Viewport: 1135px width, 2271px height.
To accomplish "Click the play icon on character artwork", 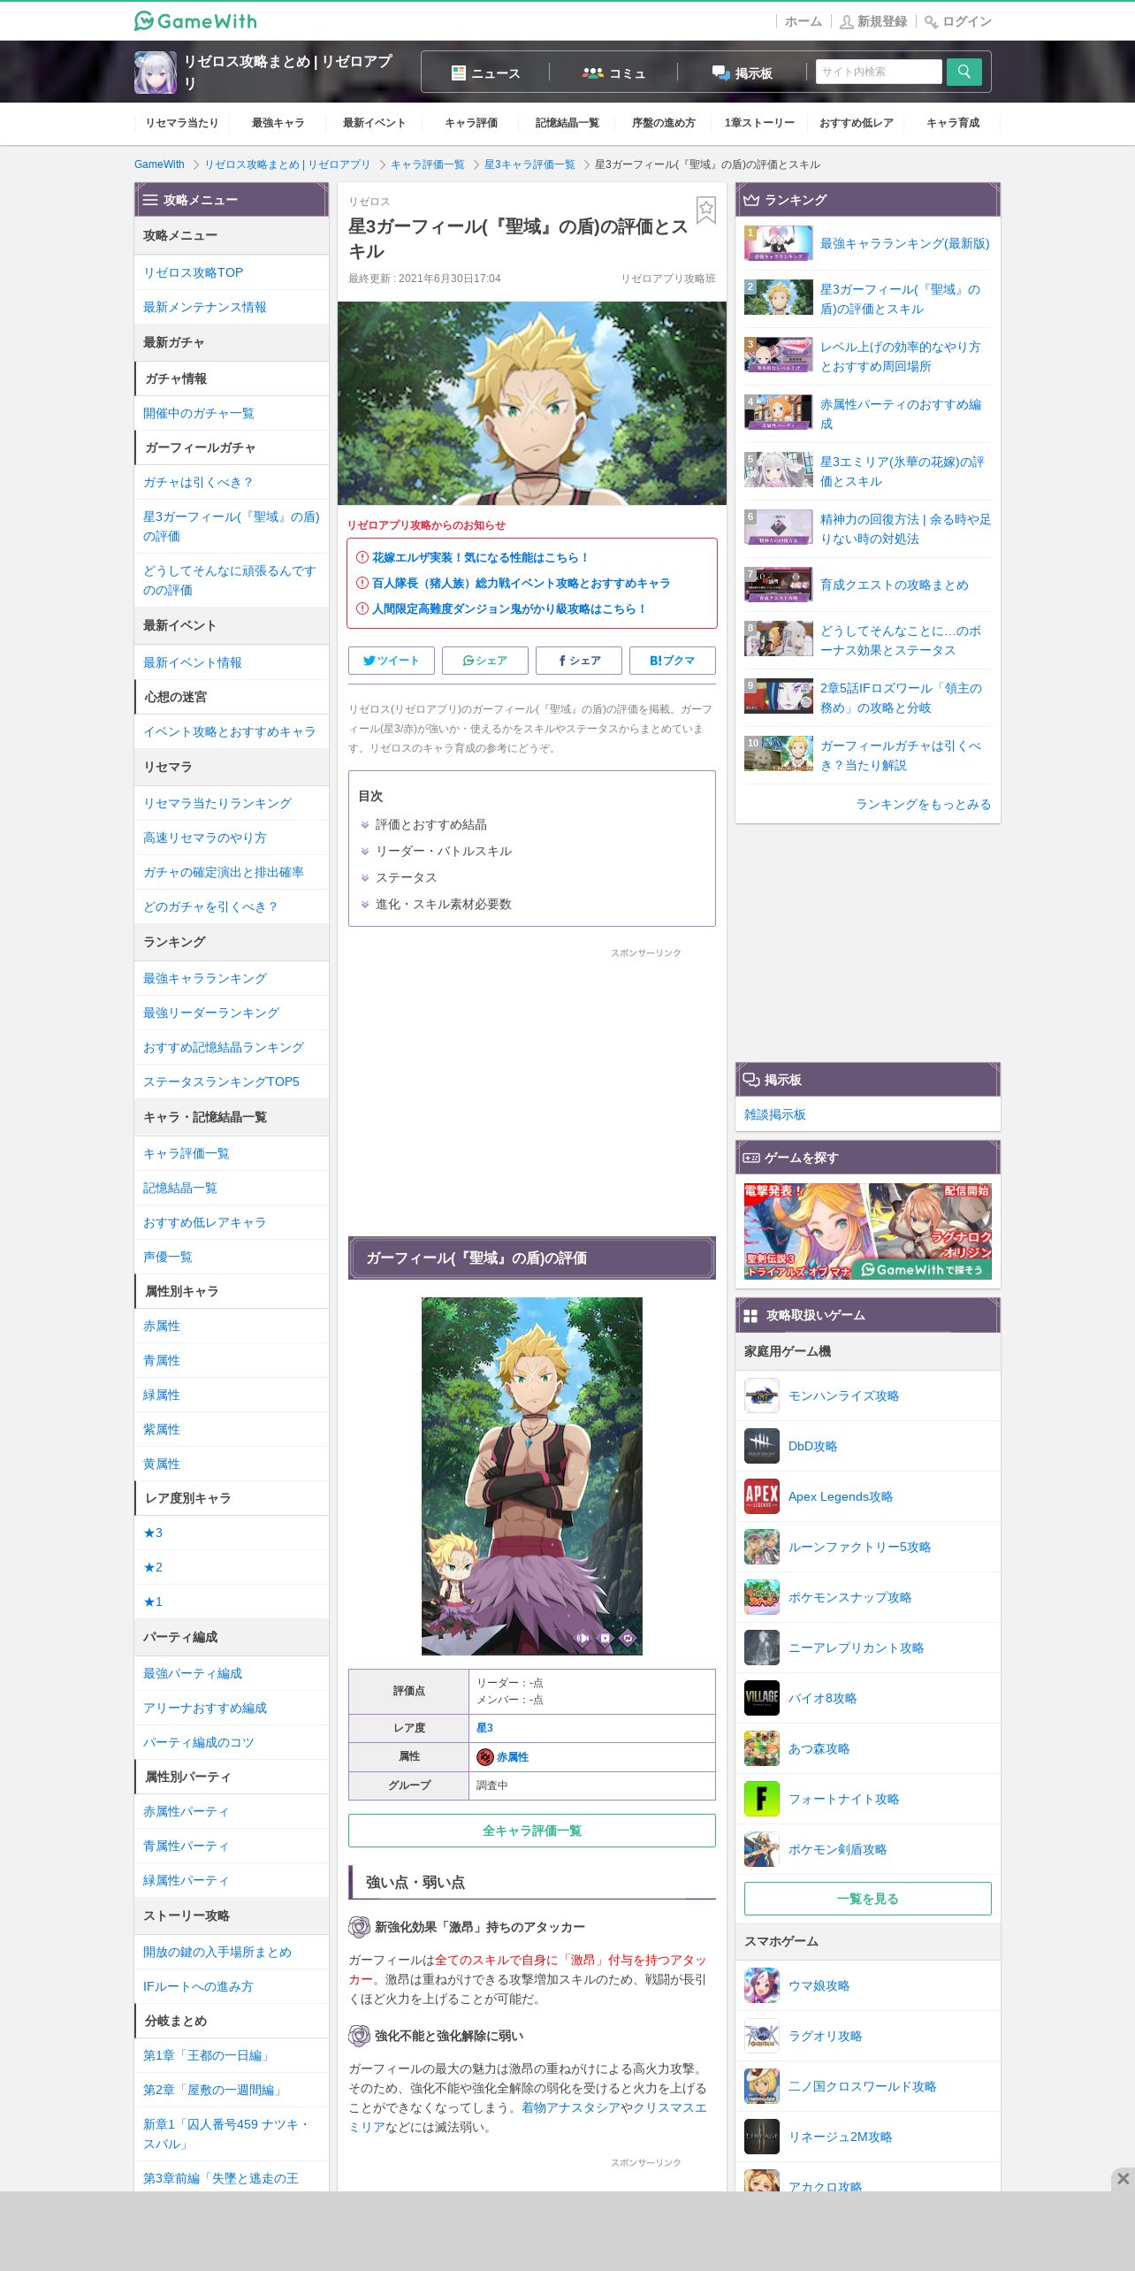I will (606, 1638).
